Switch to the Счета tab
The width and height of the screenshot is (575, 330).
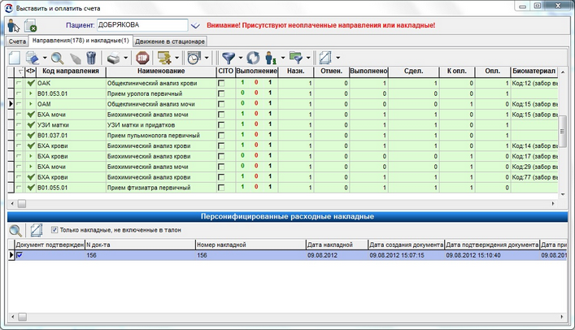[x=17, y=41]
